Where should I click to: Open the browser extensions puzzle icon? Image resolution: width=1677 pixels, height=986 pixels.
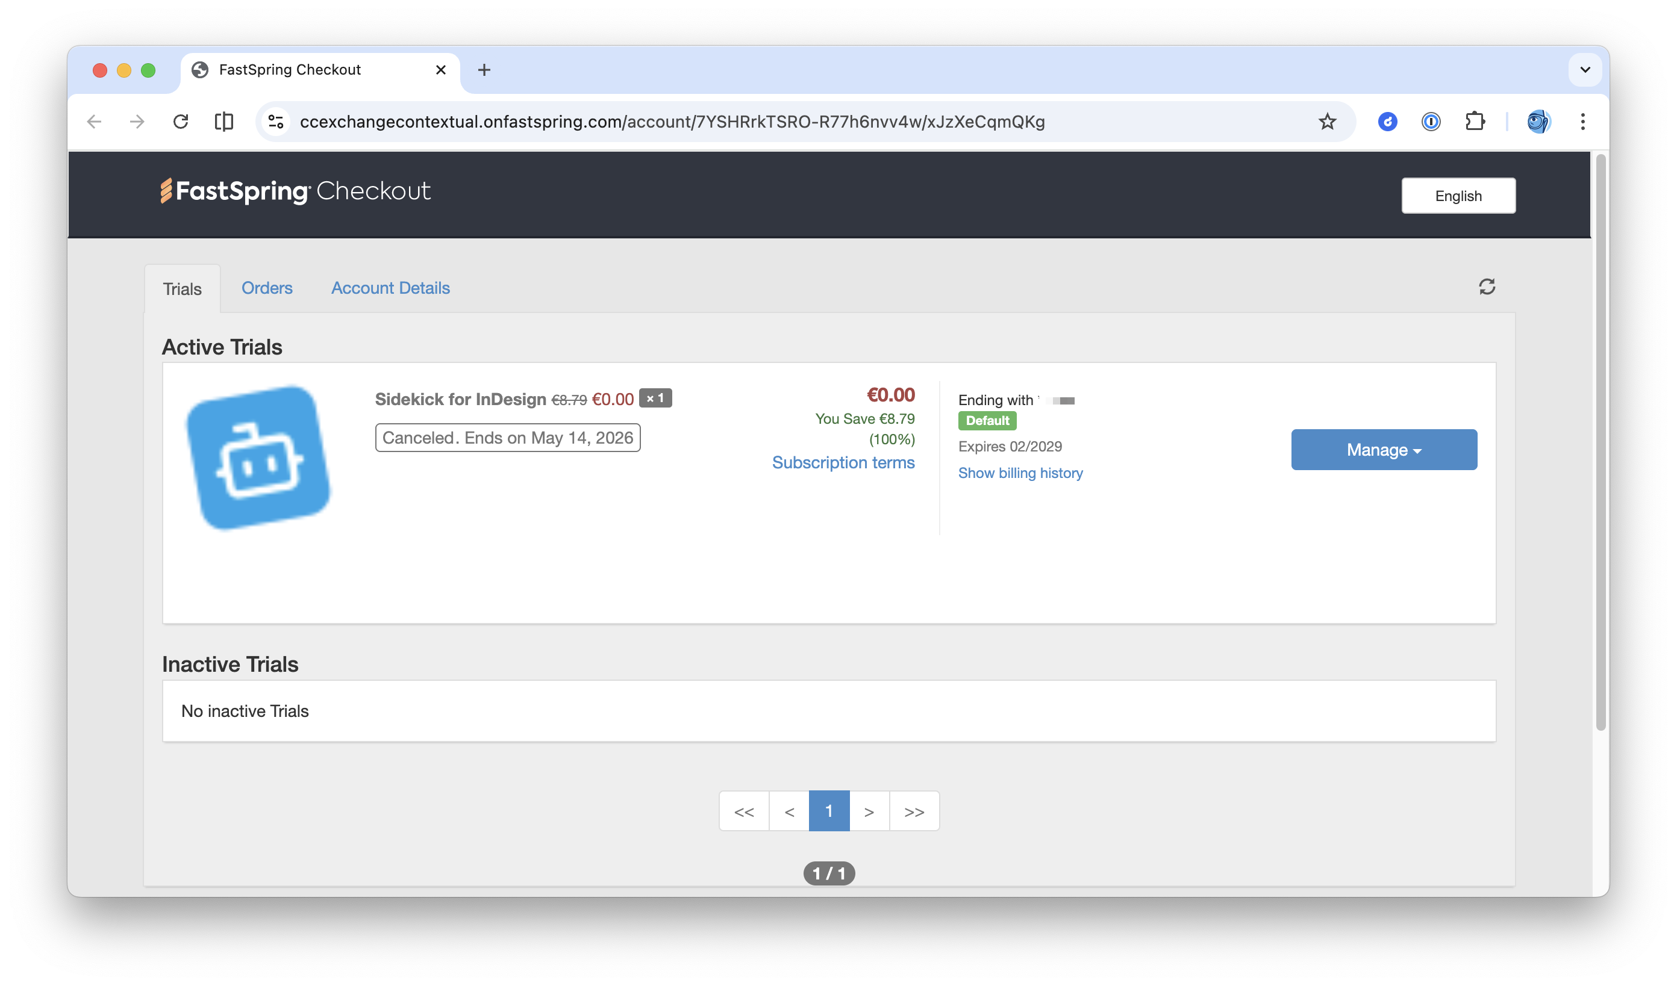pos(1475,121)
